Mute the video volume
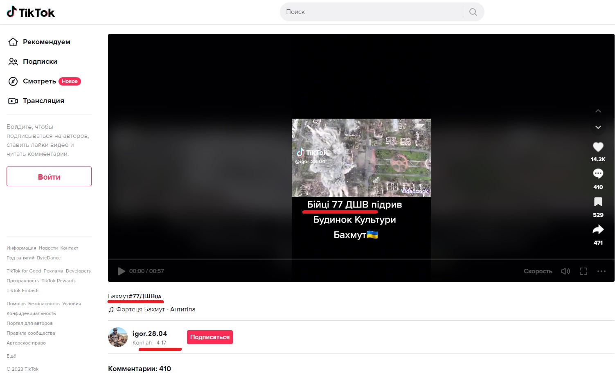 coord(565,271)
